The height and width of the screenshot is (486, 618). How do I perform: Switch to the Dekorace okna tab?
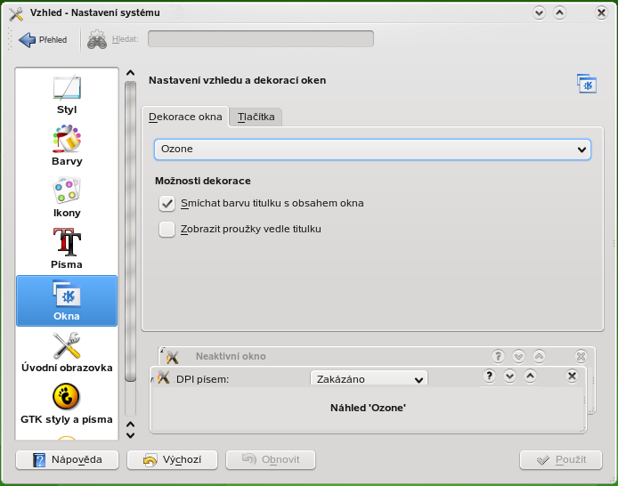tap(185, 117)
